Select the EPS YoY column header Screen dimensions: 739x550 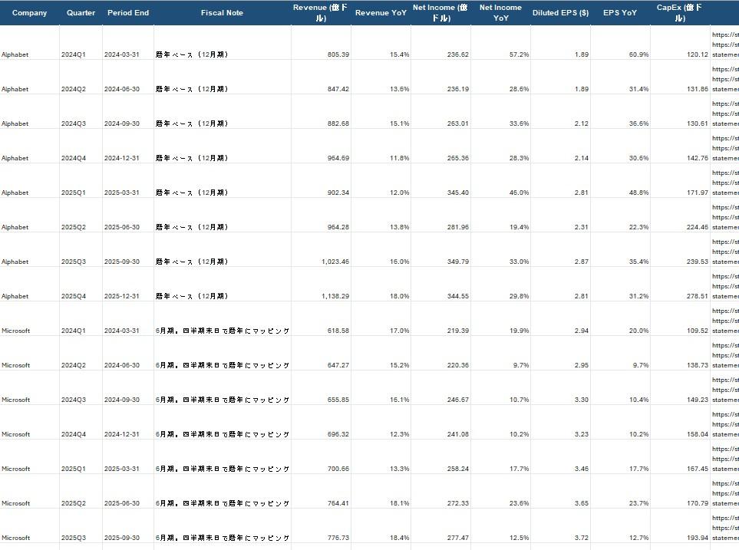(620, 13)
